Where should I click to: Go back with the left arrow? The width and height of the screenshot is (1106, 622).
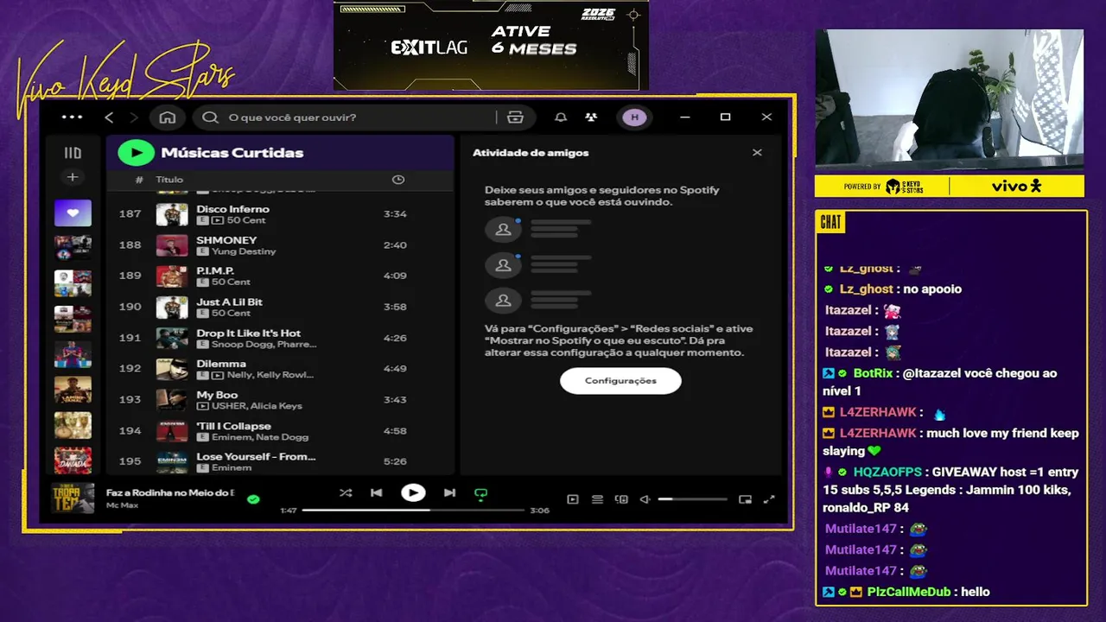click(x=109, y=117)
